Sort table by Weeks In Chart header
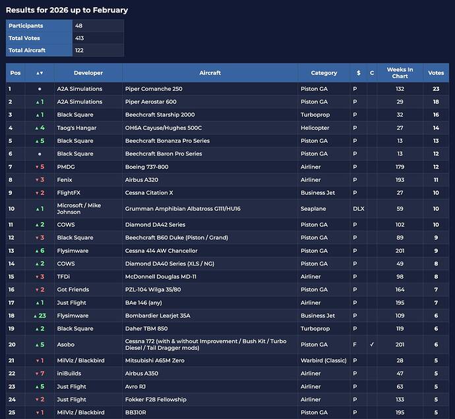The image size is (455, 419). [400, 73]
